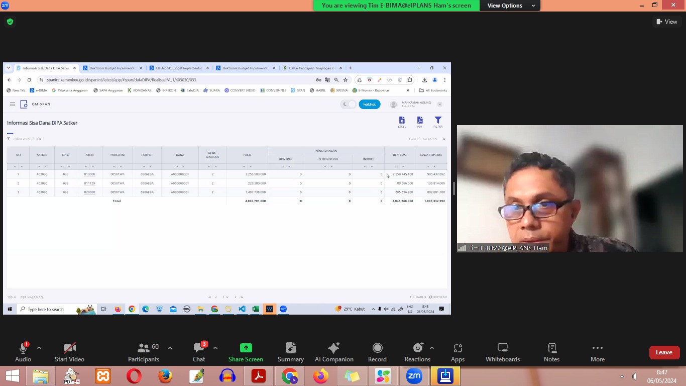Bookmark star in shared browser address bar
Viewport: 686px width, 386px height.
(x=346, y=80)
